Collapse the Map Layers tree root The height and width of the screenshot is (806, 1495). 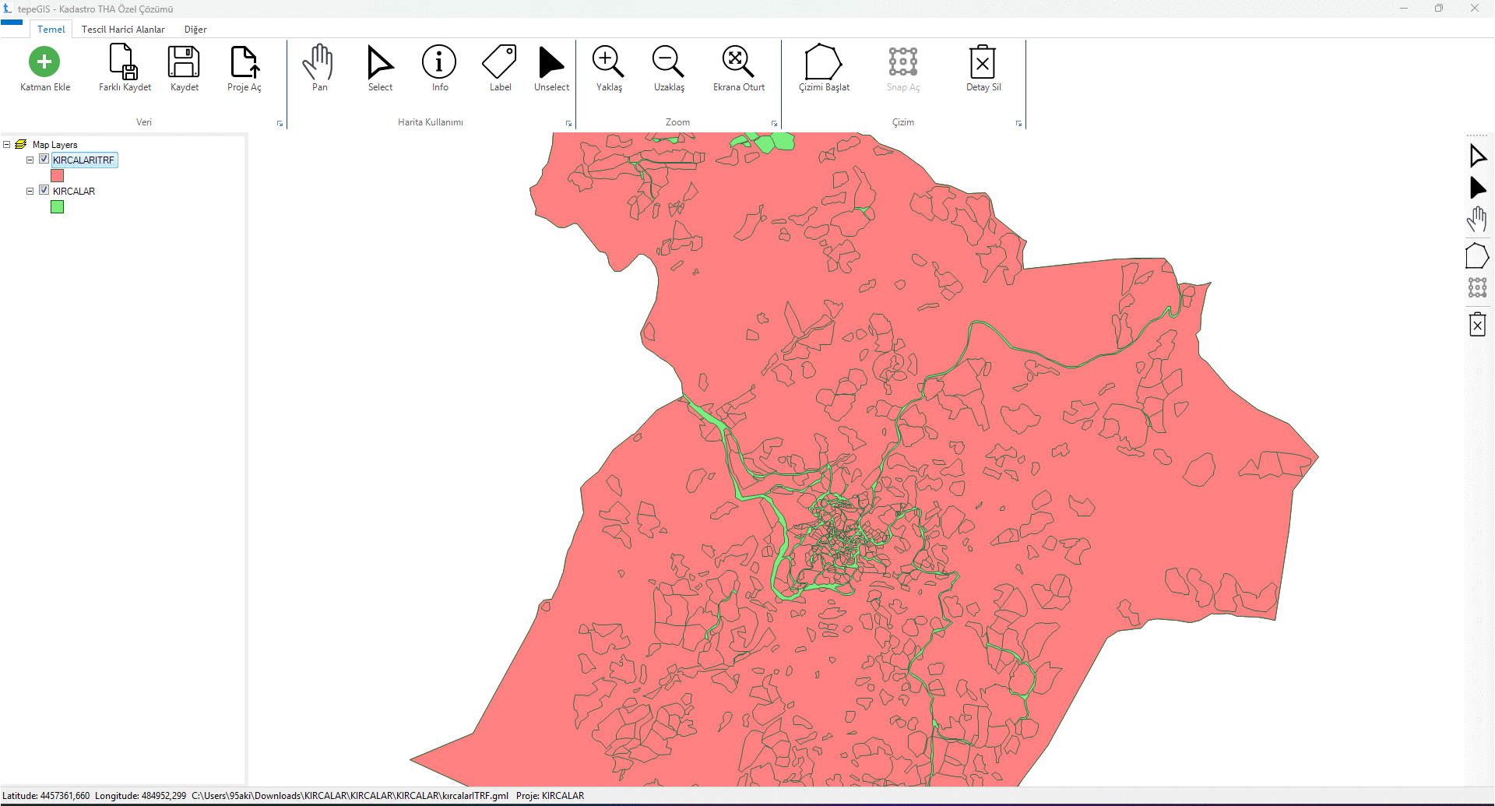pos(7,144)
